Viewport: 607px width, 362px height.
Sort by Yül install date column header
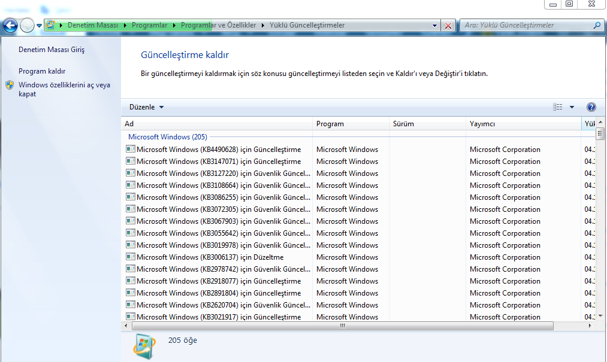coord(589,124)
